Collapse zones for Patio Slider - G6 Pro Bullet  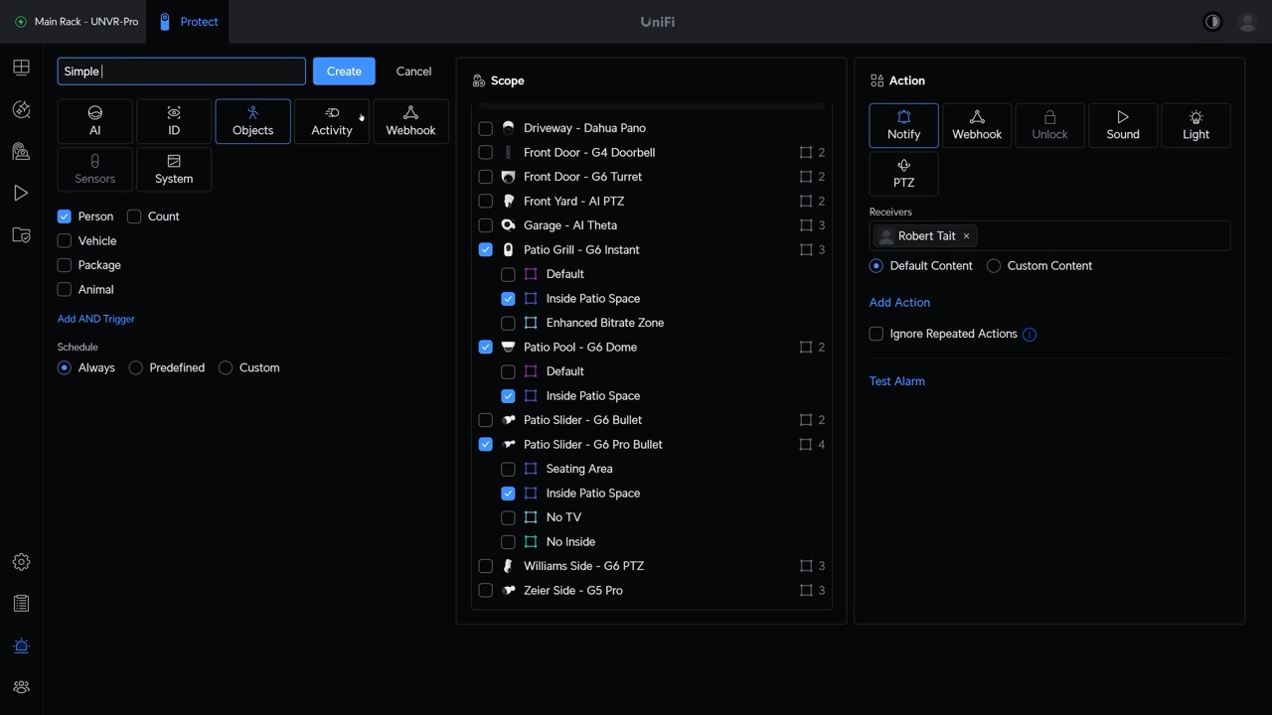[813, 445]
